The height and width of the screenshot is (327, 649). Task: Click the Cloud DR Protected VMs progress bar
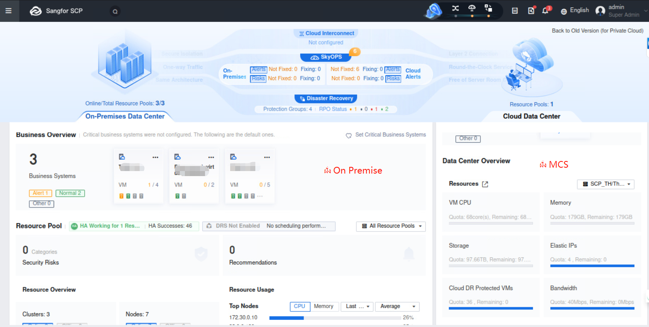(491, 308)
